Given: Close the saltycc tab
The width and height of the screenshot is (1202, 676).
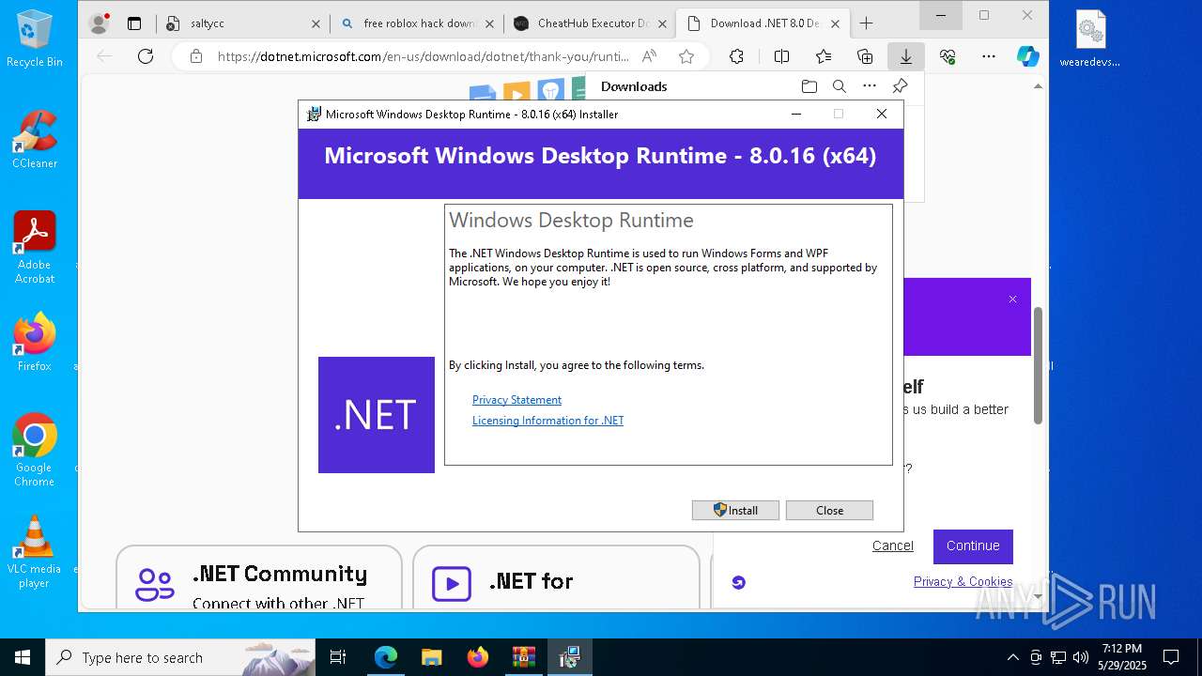Looking at the screenshot, I should point(316,23).
